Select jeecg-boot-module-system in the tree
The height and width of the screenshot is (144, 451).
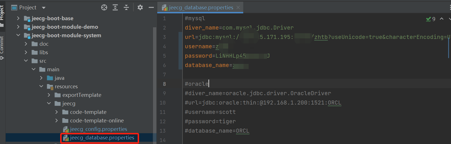coord(66,36)
